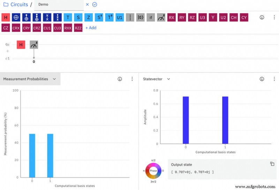Add a new qubit with the plus below q0
279x190 pixels.
pyautogui.click(x=7, y=51)
